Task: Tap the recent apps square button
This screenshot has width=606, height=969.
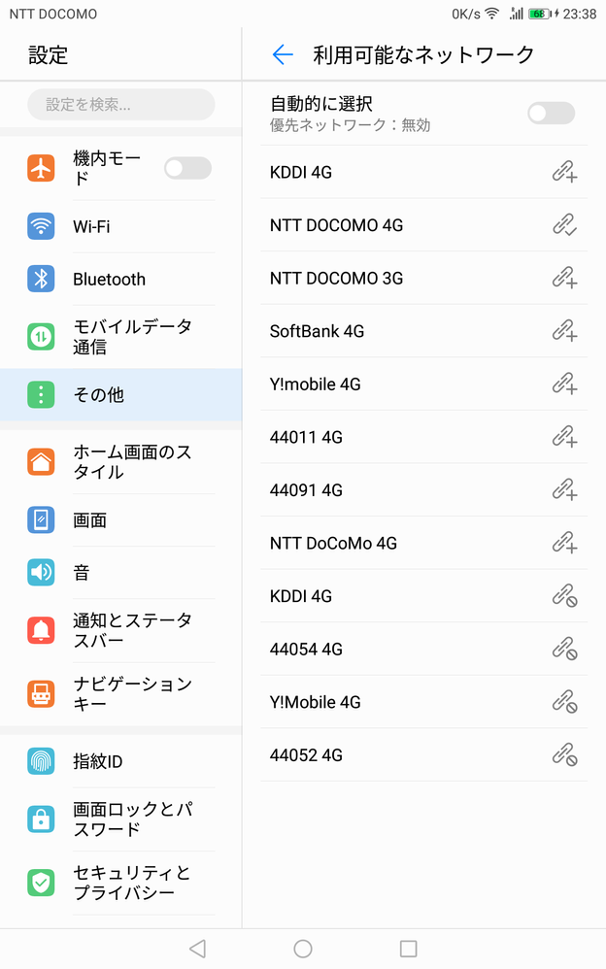Action: [408, 949]
